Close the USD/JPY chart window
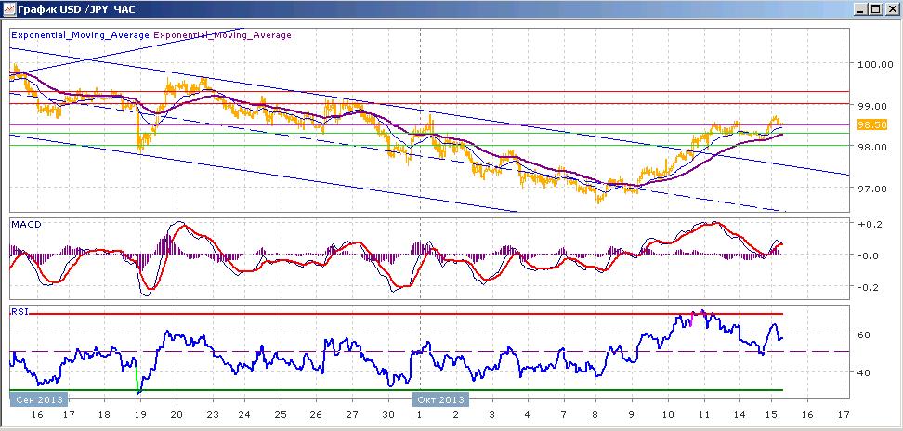This screenshot has height=431, width=903. pyautogui.click(x=890, y=9)
